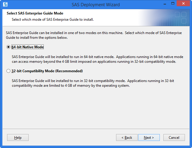Go back to the previous wizard step
This screenshot has height=148, width=192.
coord(127,137)
